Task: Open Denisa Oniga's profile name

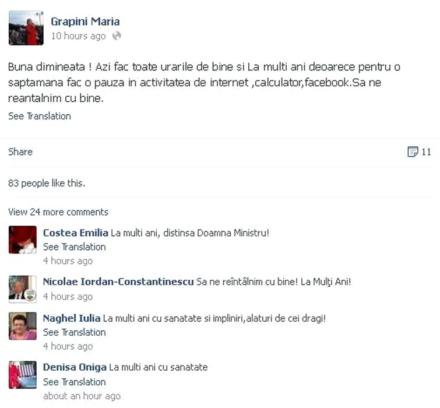Action: tap(75, 367)
